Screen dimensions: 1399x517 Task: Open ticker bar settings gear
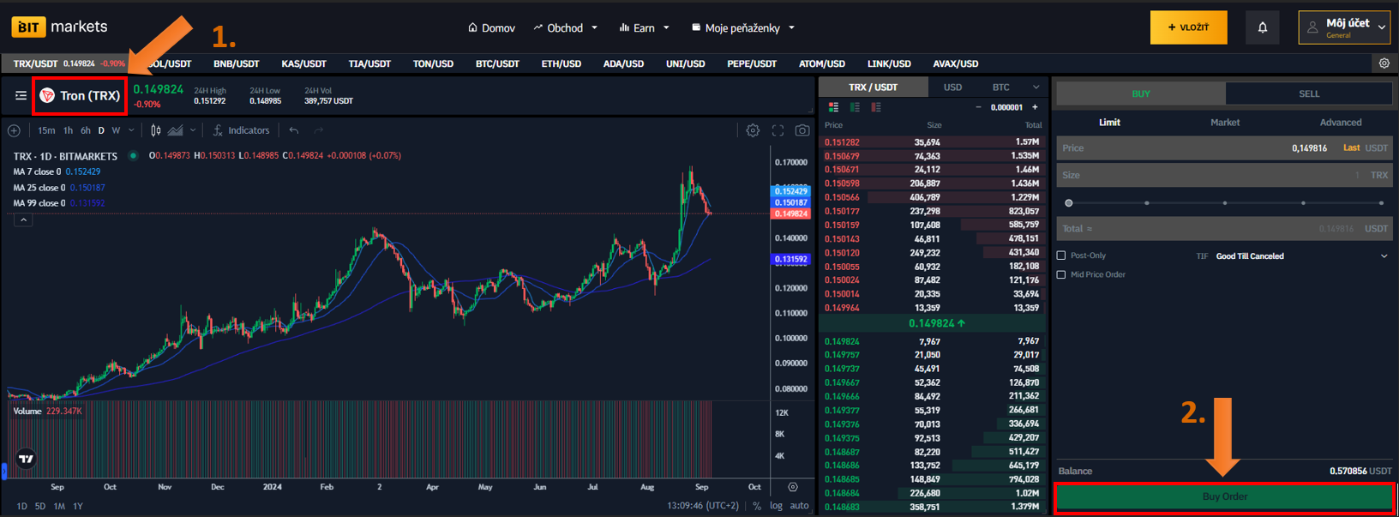point(1384,63)
